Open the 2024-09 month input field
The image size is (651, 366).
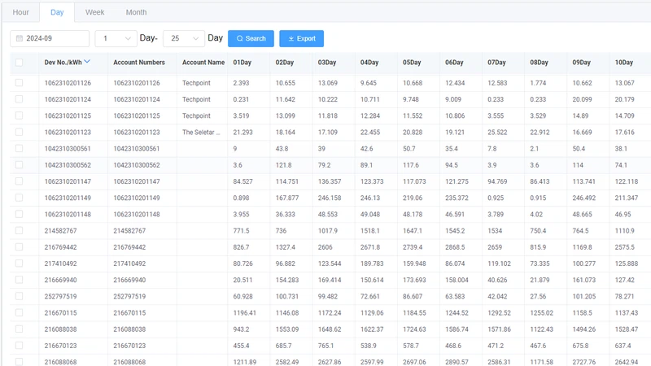click(50, 38)
